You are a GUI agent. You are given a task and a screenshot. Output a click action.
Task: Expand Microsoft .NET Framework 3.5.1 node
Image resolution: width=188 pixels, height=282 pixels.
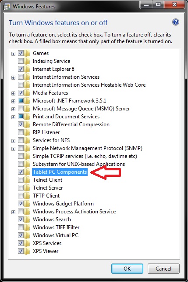(13, 101)
